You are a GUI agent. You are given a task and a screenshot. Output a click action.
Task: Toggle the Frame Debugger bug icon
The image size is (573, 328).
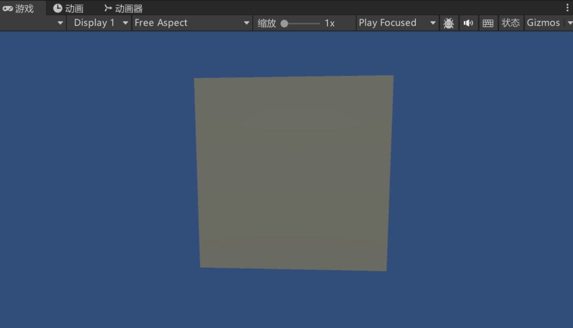[449, 23]
